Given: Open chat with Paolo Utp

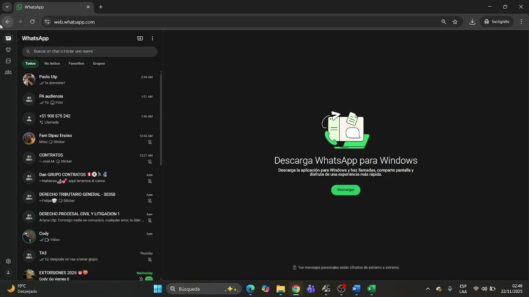Looking at the screenshot, I should (88, 80).
